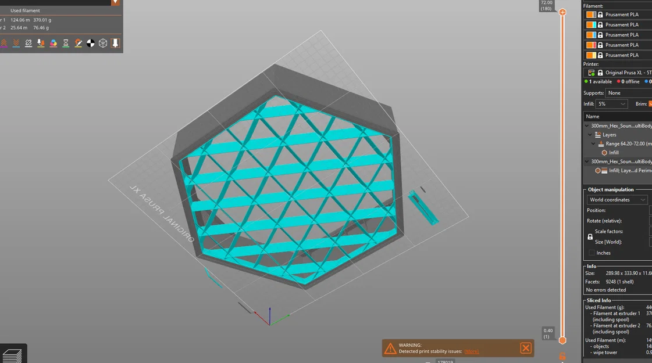Image resolution: width=652 pixels, height=363 pixels.
Task: Click the wireframe cube display icon
Action: point(103,43)
